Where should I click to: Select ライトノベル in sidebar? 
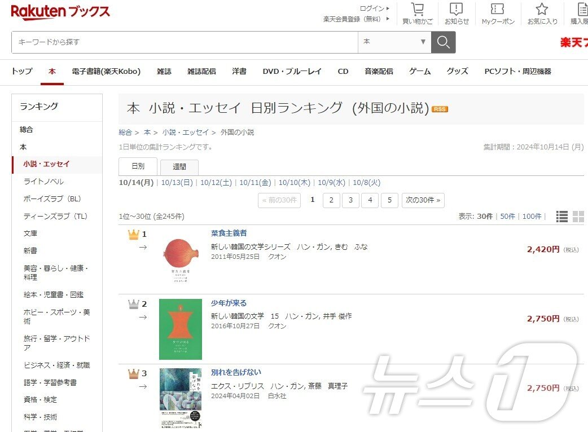pos(43,182)
